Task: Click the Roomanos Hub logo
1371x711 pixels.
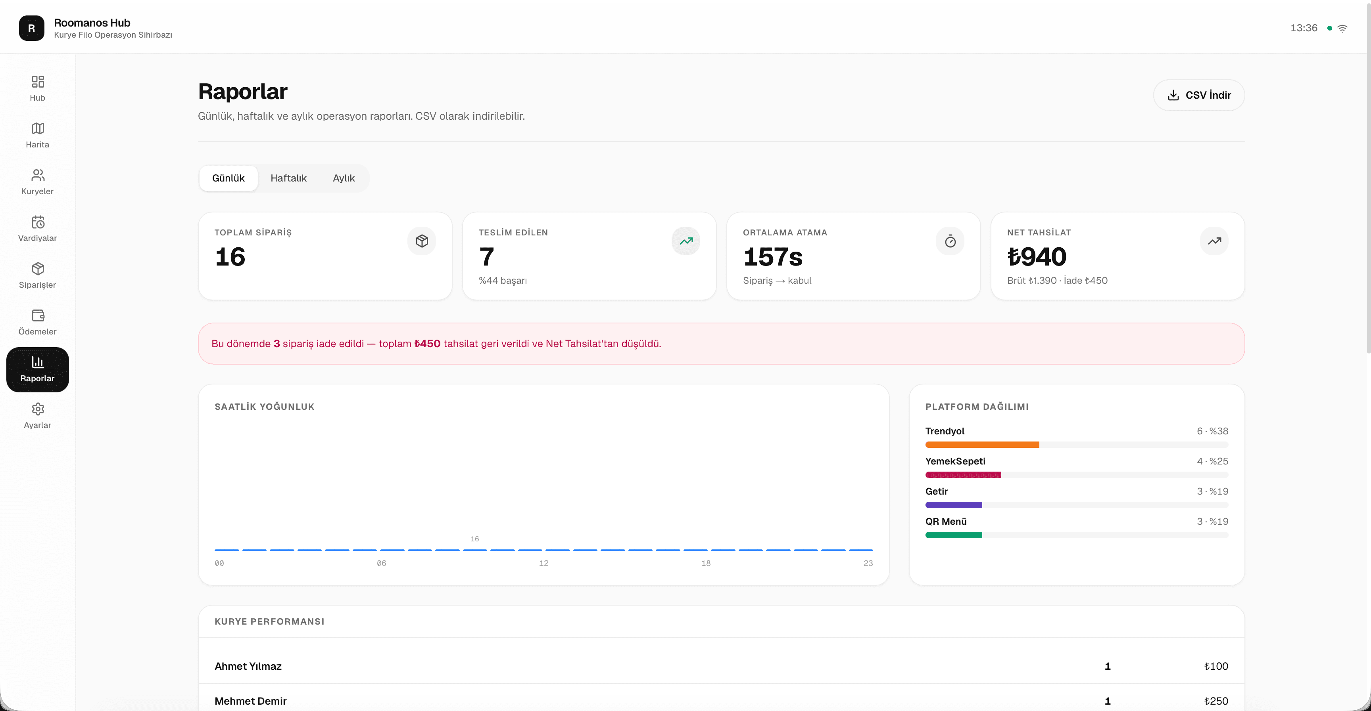Action: [31, 28]
